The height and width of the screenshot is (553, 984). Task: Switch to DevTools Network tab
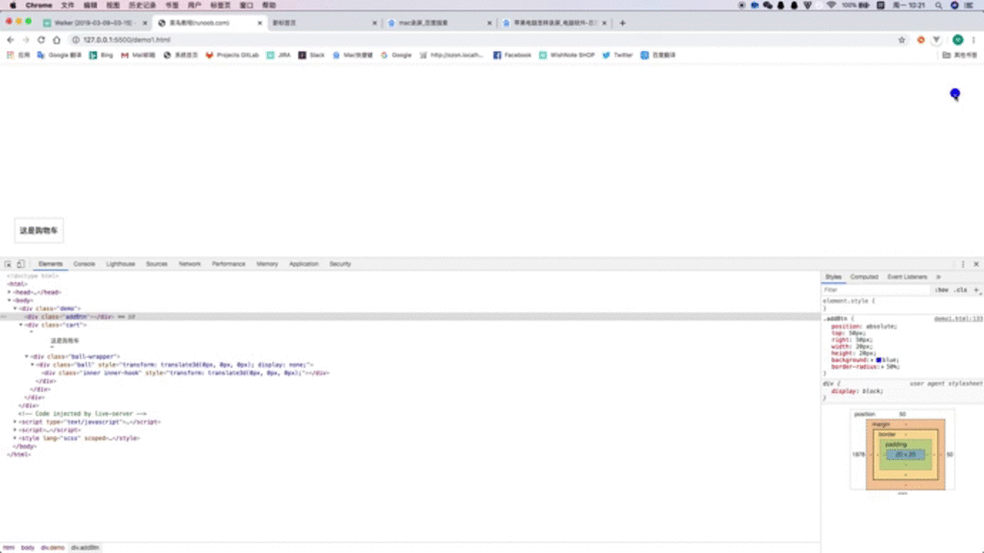click(x=189, y=264)
